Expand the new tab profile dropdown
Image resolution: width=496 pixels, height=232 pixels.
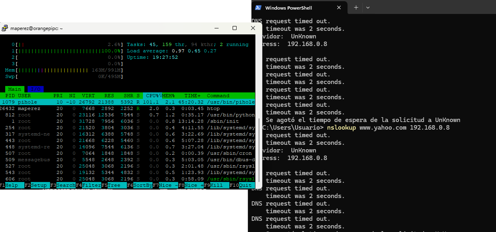click(368, 8)
